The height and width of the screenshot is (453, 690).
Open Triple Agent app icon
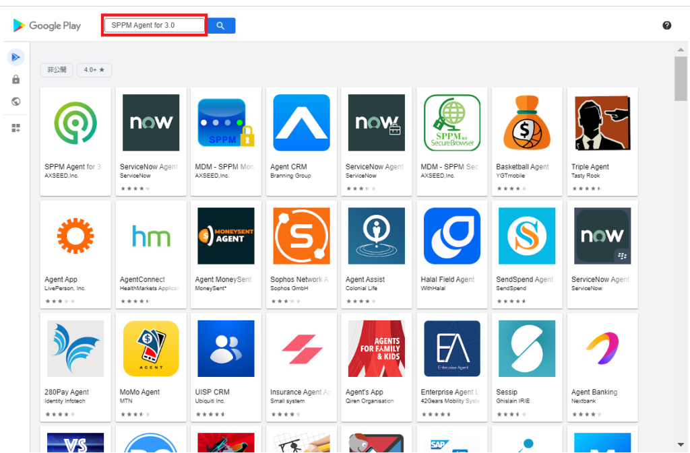(x=602, y=123)
